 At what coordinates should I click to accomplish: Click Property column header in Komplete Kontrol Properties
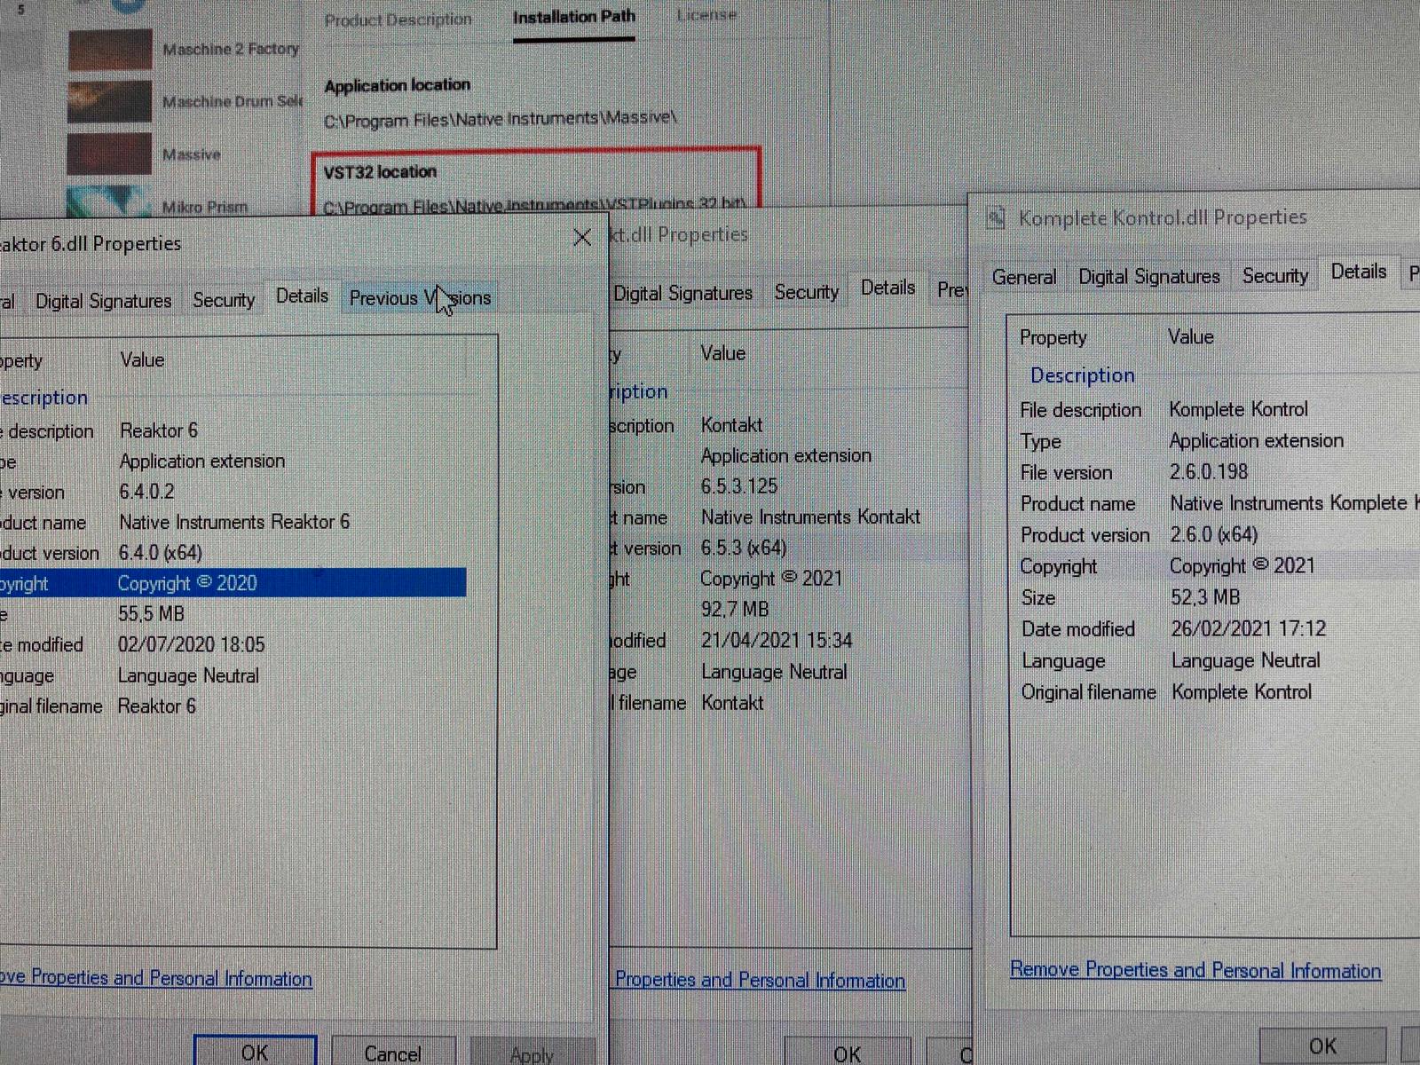(1053, 337)
